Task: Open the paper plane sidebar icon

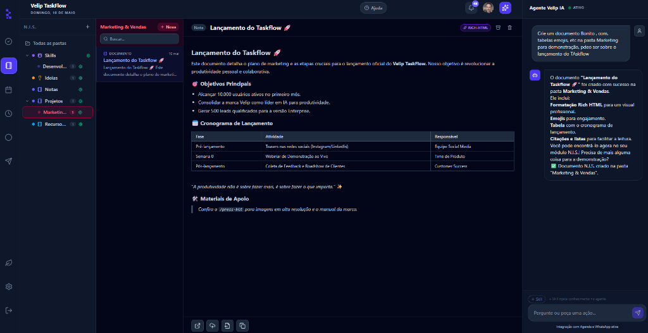Action: [9, 161]
